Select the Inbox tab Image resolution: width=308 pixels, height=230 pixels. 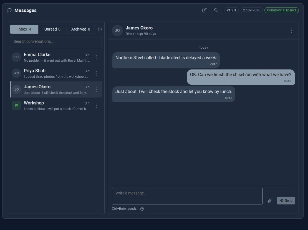click(x=24, y=29)
